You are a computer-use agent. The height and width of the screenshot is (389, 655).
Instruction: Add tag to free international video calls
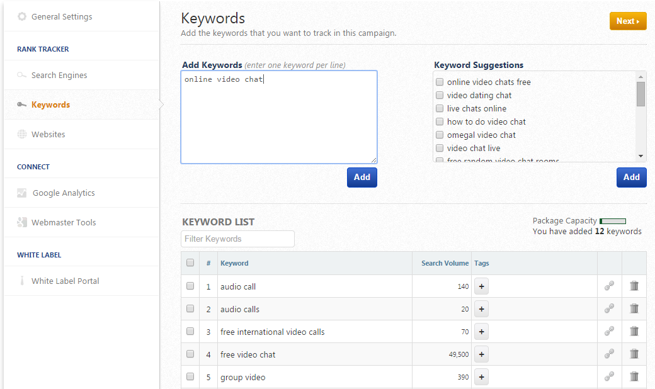(481, 332)
